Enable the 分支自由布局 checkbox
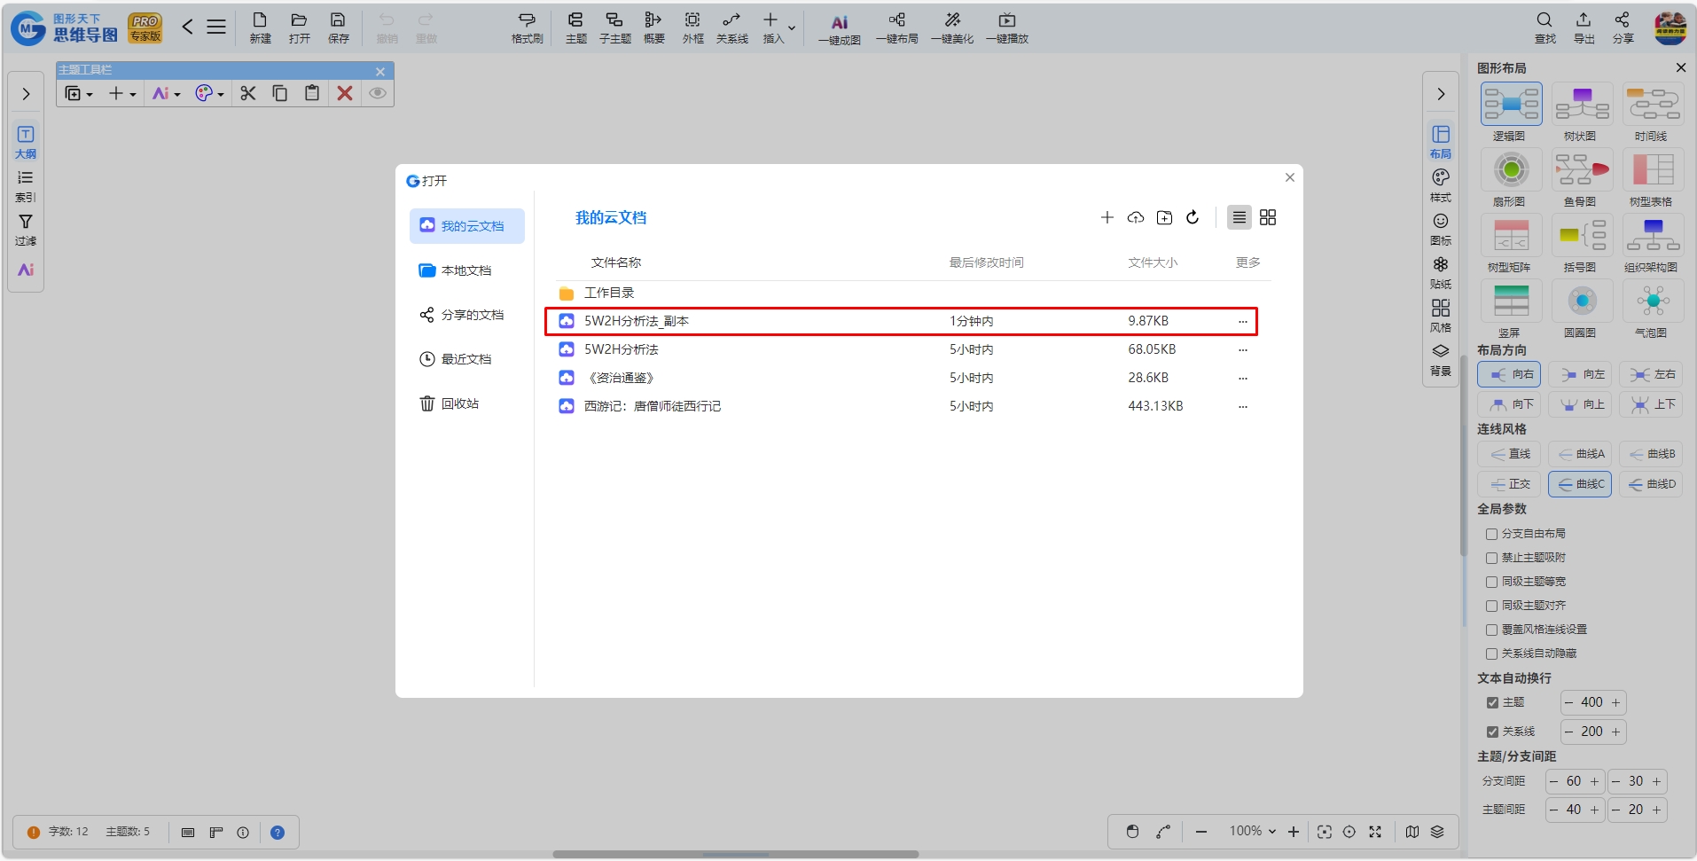This screenshot has width=1697, height=861. click(1491, 534)
